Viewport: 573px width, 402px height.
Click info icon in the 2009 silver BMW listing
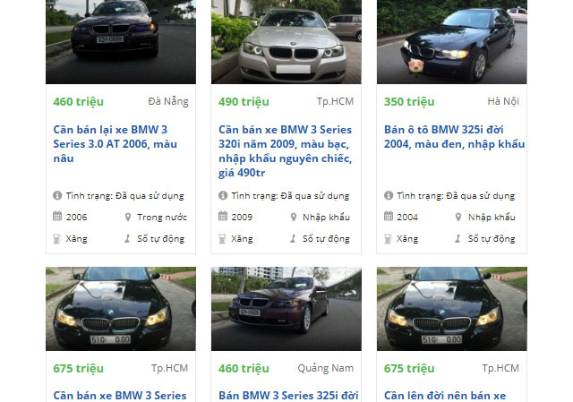point(223,195)
